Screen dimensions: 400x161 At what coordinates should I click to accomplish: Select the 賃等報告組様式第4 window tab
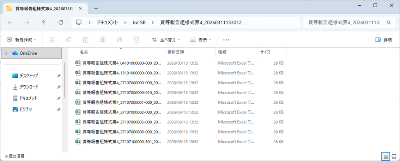(46, 8)
